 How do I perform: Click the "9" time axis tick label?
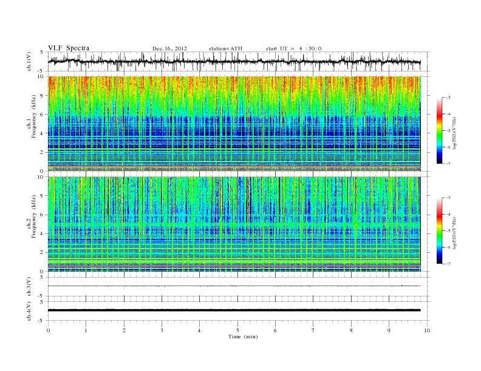389,330
